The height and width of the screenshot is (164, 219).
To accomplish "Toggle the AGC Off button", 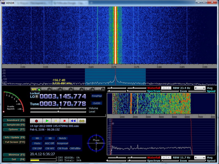I will [x=50, y=143].
